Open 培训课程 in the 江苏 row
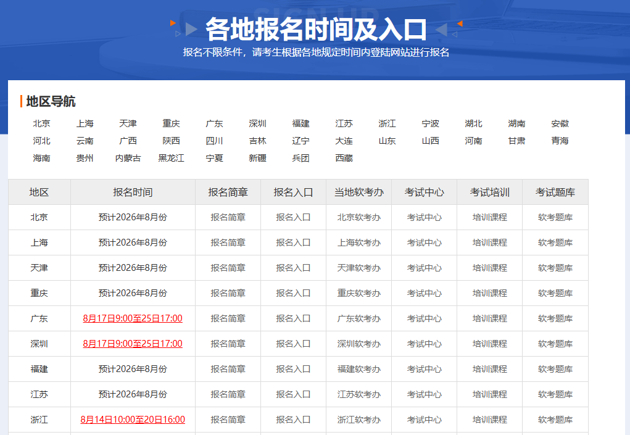630x435 pixels. (x=490, y=394)
